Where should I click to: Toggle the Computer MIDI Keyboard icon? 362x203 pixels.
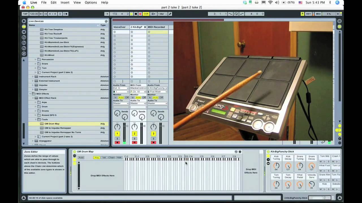click(x=303, y=14)
